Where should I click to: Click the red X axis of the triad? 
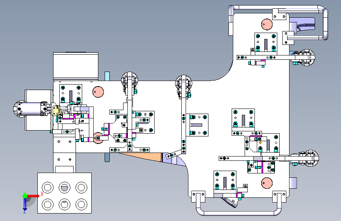(33, 196)
